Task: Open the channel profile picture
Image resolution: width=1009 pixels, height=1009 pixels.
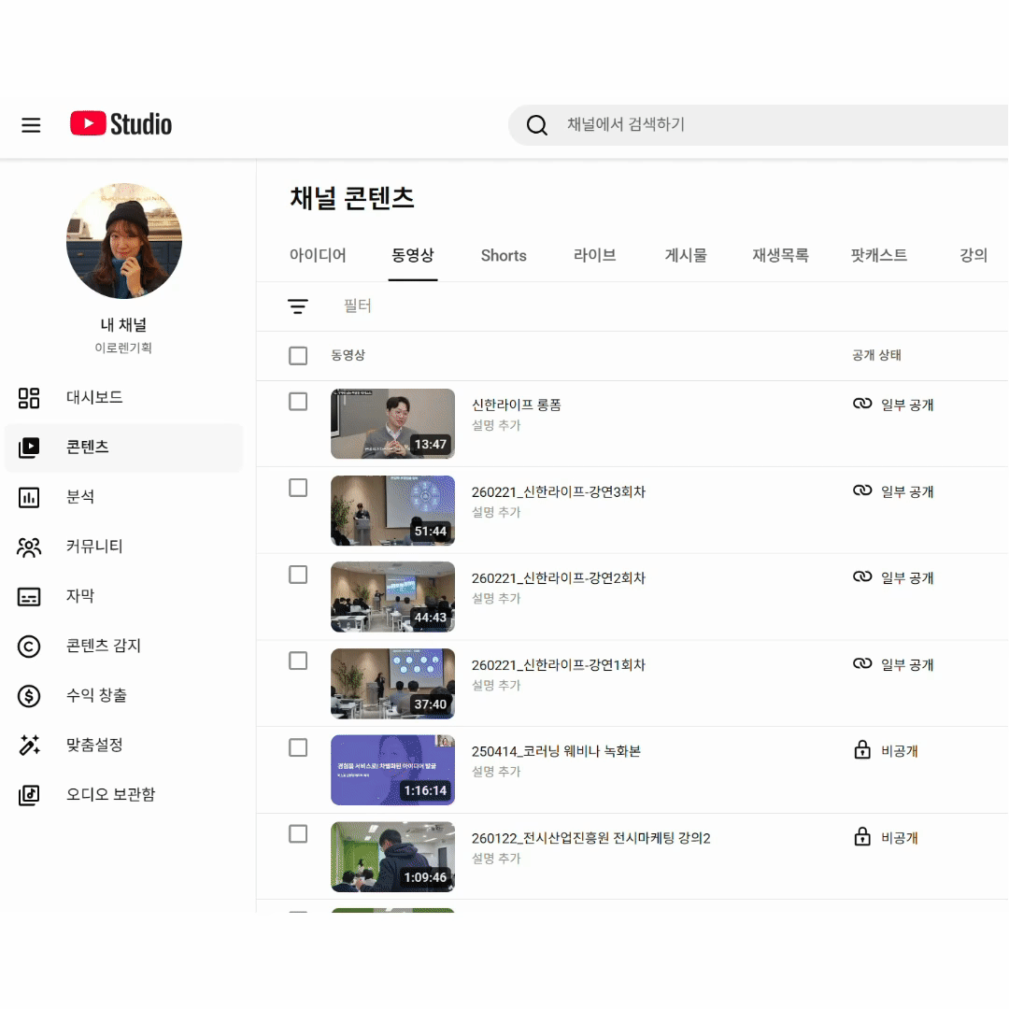Action: pyautogui.click(x=124, y=241)
